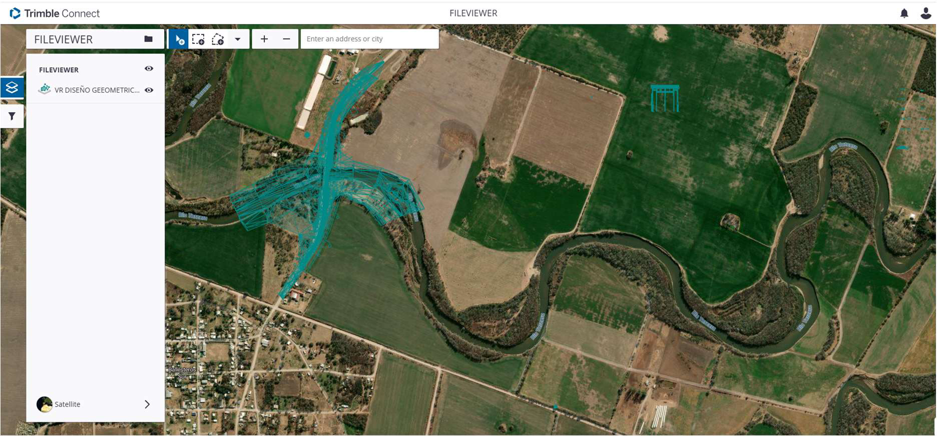Hide the VR DISEÑO GEEOMETRIC layer
Viewport: 937px width, 436px height.
149,90
